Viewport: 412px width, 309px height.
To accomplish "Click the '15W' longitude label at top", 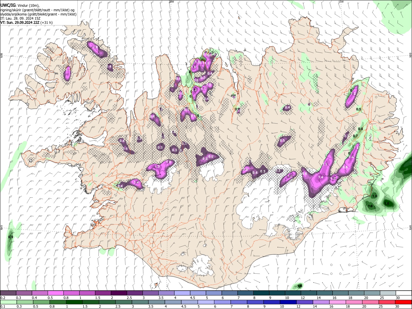I will point(341,2).
